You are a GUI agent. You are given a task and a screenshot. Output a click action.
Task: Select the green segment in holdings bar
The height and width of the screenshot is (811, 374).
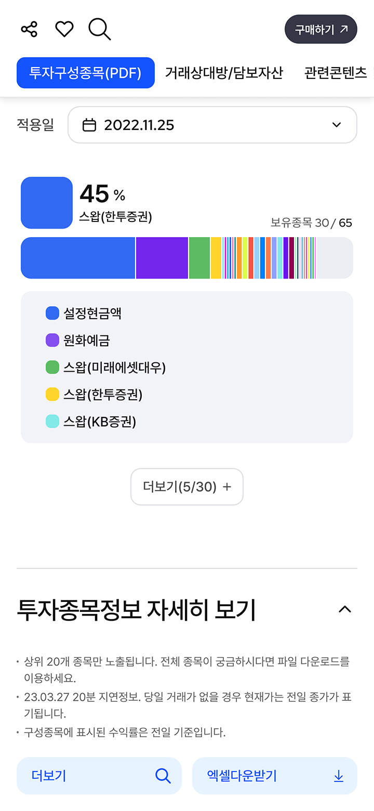click(199, 258)
